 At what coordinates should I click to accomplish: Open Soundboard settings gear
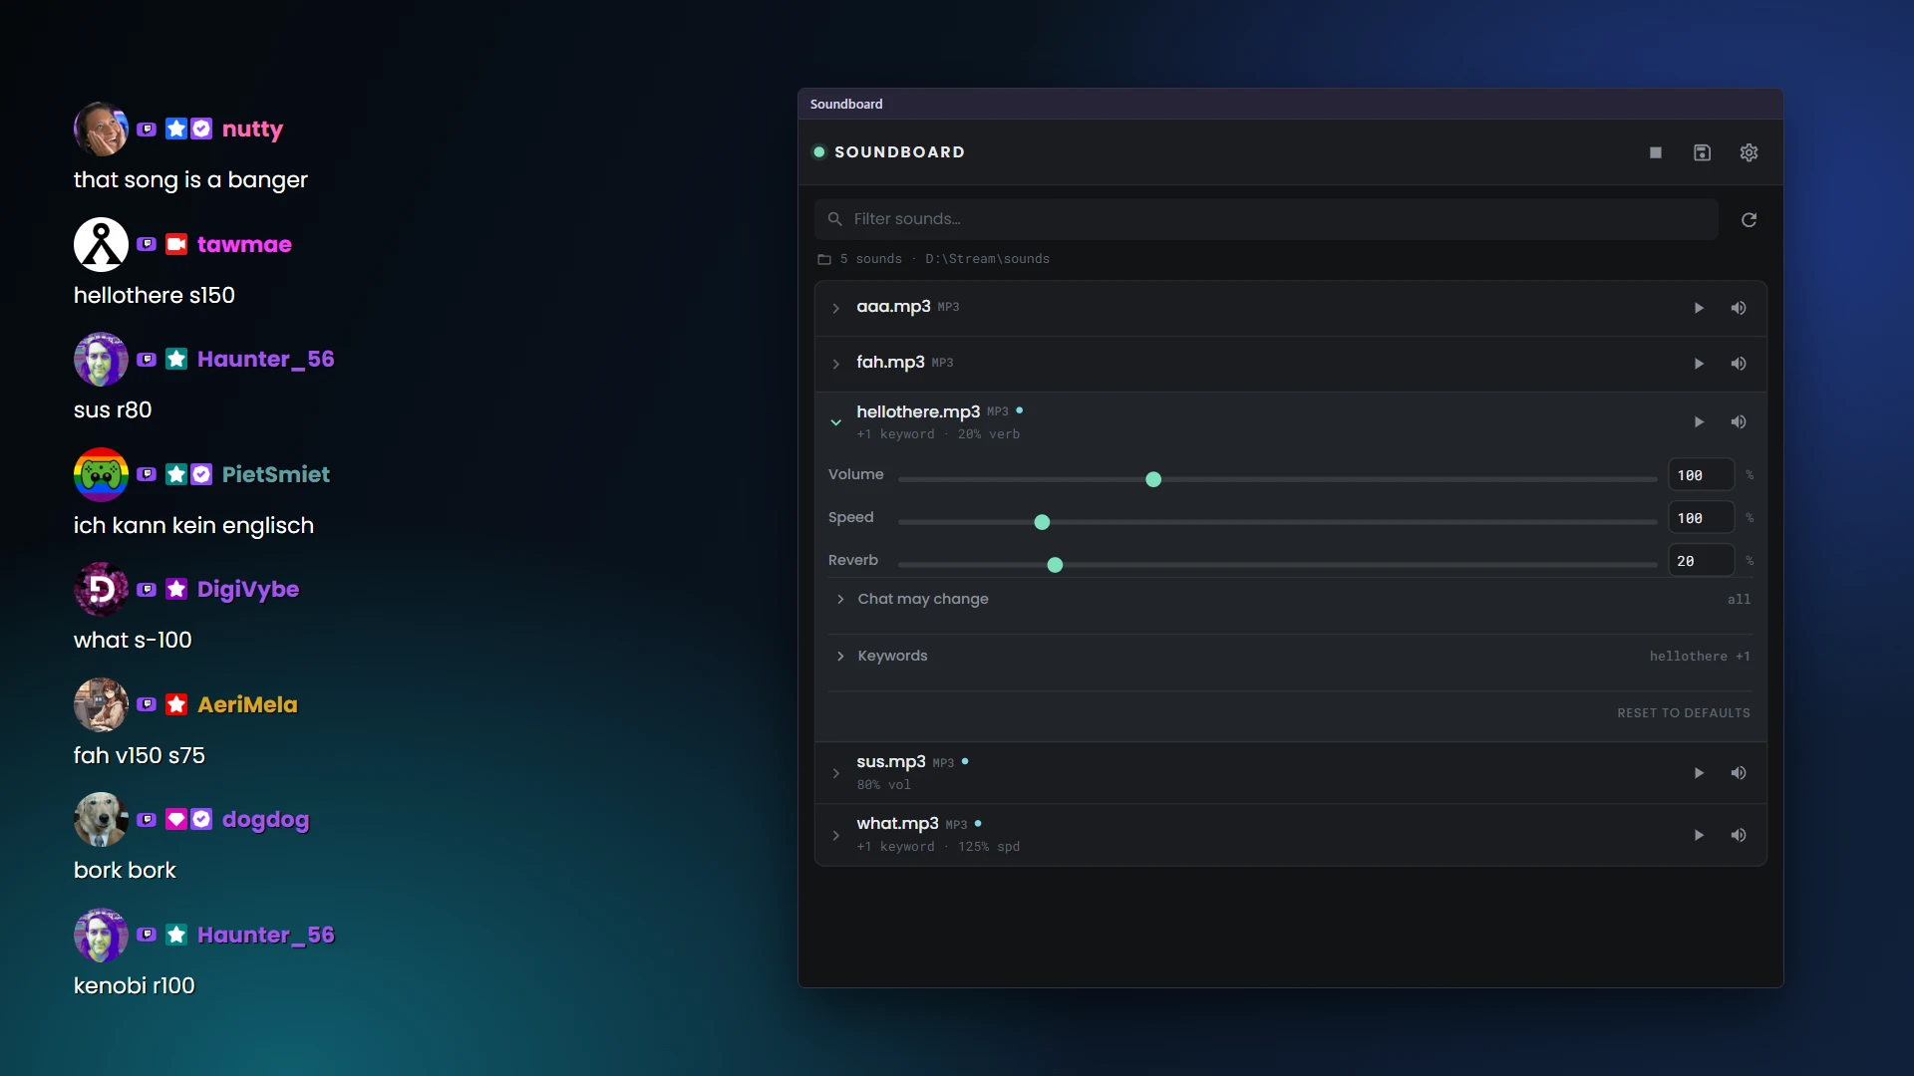point(1750,152)
